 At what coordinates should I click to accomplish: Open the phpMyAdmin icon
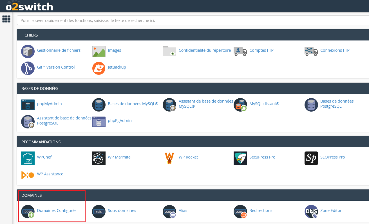coord(28,105)
